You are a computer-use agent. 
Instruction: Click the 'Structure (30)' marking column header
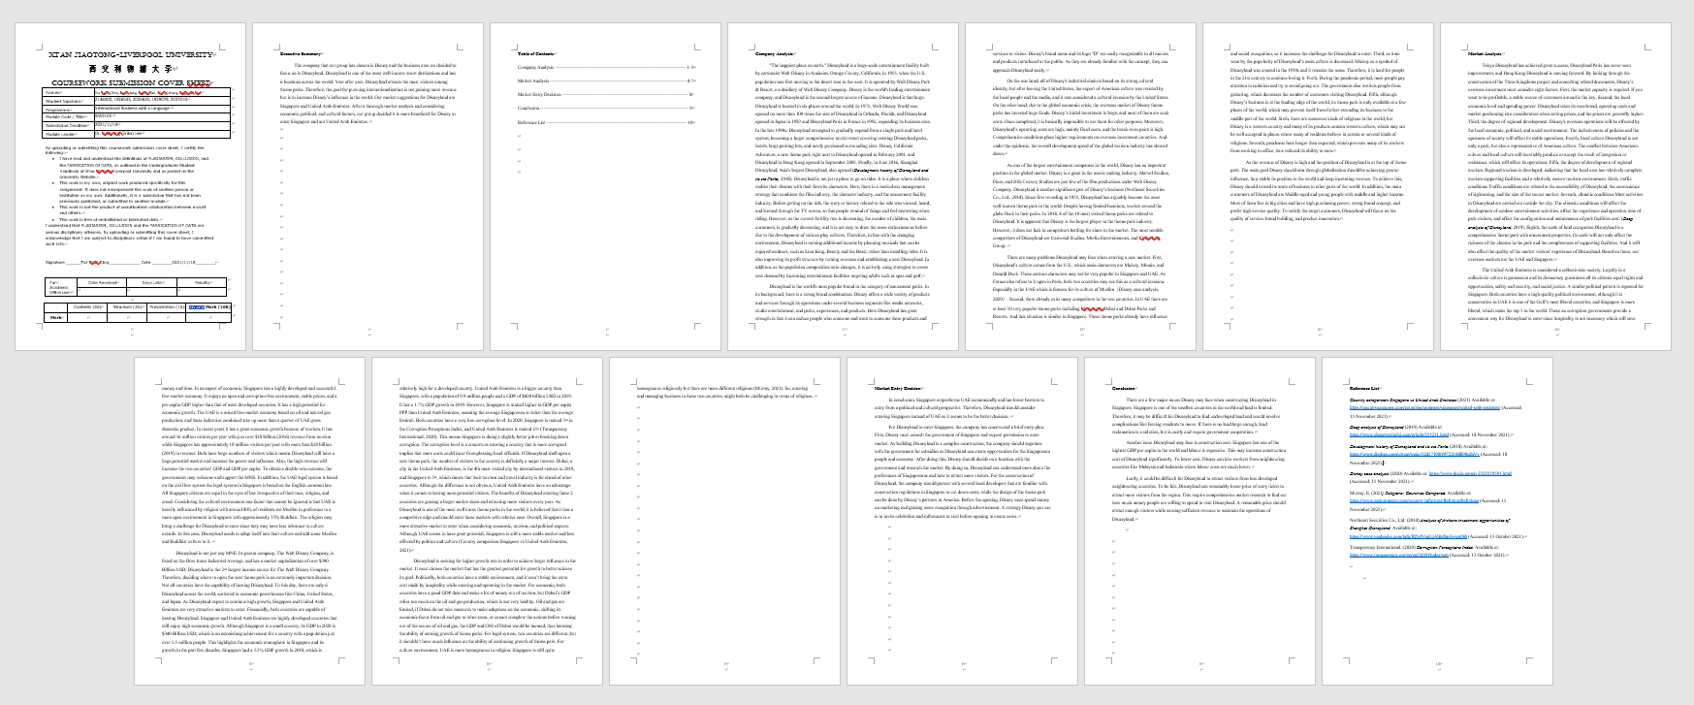click(127, 306)
